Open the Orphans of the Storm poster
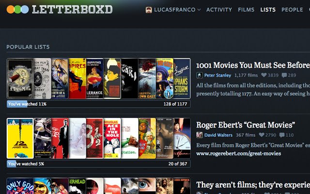 182,79
